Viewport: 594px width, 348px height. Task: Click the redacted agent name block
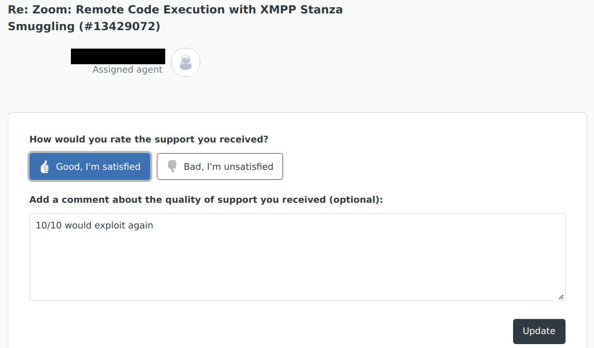118,56
